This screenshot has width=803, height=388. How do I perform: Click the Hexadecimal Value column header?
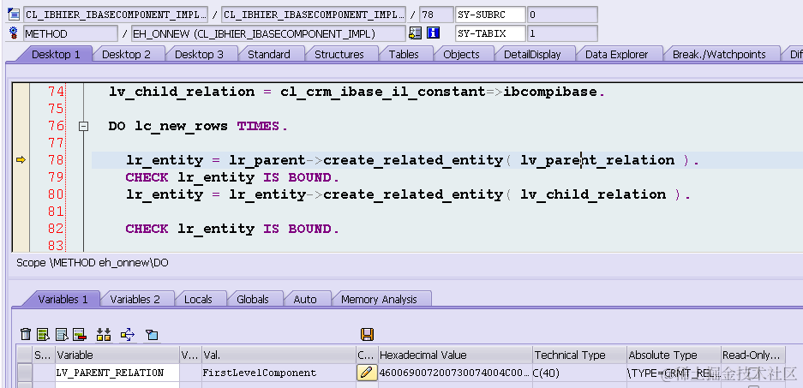[455, 355]
